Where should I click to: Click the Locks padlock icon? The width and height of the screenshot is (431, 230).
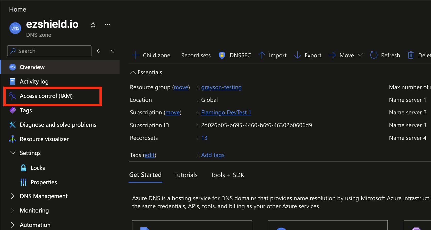click(23, 168)
